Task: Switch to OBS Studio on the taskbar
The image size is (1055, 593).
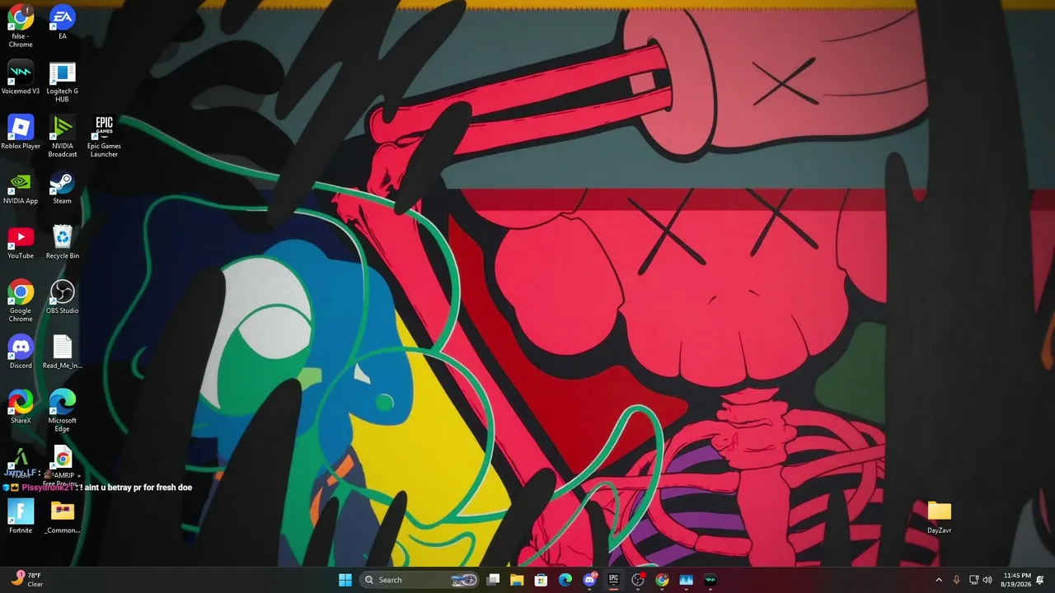Action: click(x=638, y=580)
